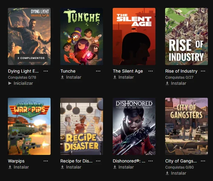Open the 2 Complementos badge on Dying Light
213x181 pixels.
point(31,58)
